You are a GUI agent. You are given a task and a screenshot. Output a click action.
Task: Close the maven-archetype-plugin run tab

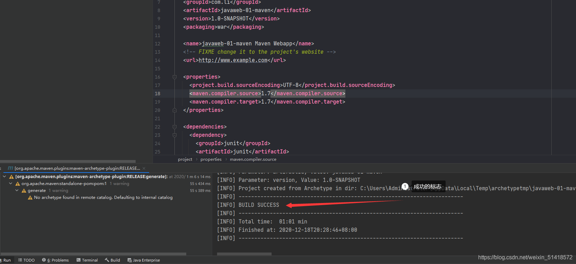pos(144,168)
